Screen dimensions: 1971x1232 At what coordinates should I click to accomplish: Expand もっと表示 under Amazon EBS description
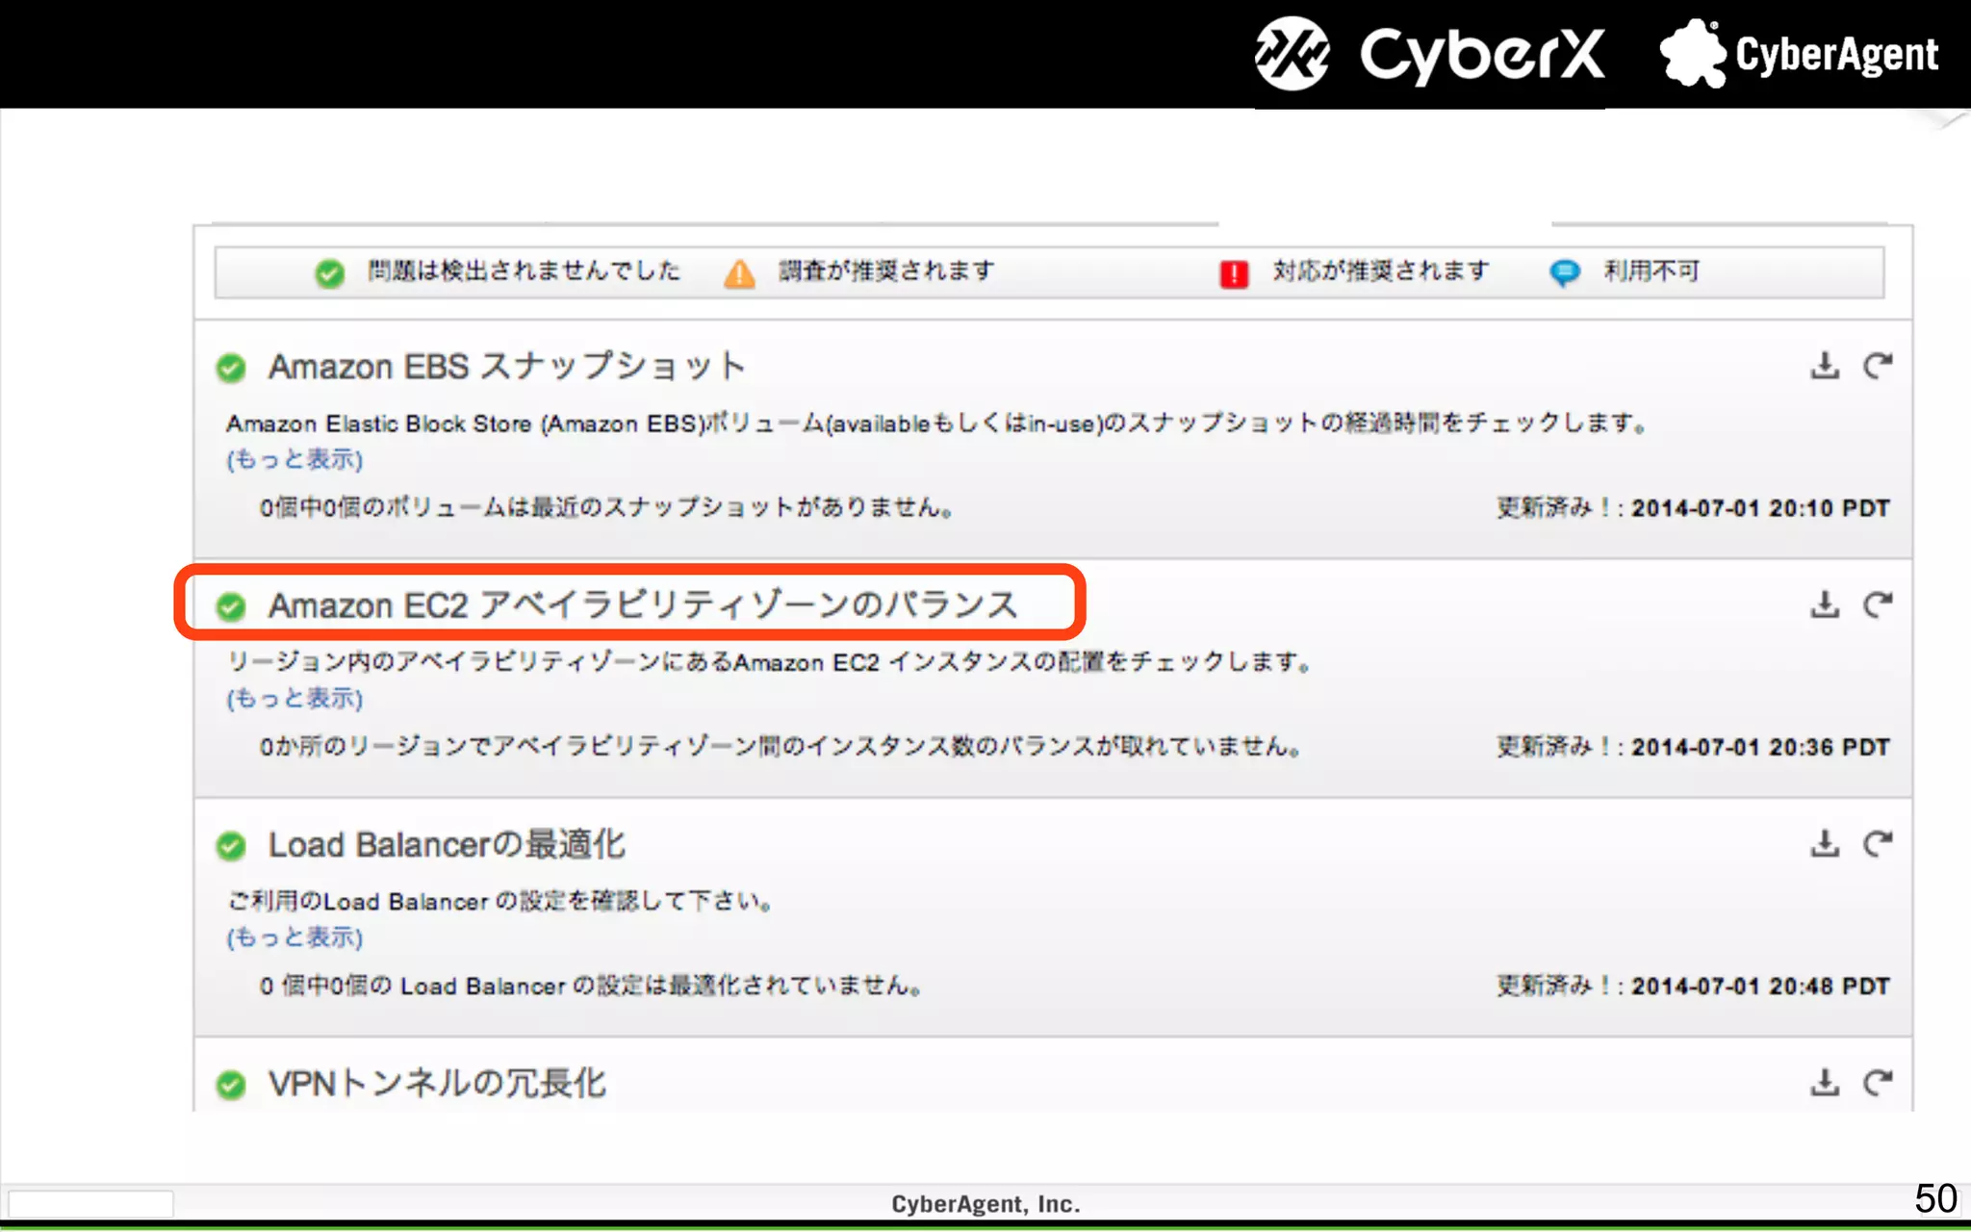(294, 460)
